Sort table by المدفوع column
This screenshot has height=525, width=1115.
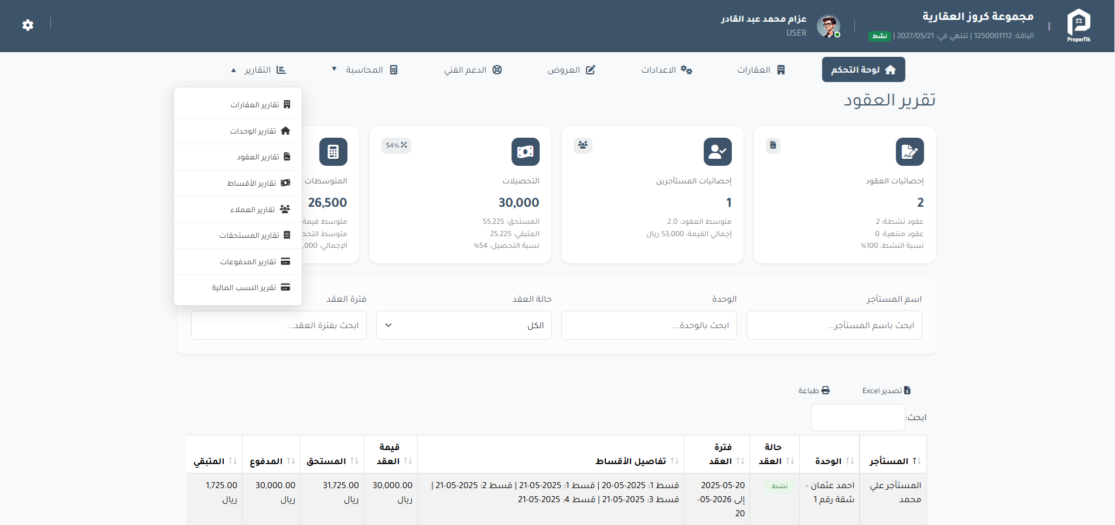[x=271, y=454]
